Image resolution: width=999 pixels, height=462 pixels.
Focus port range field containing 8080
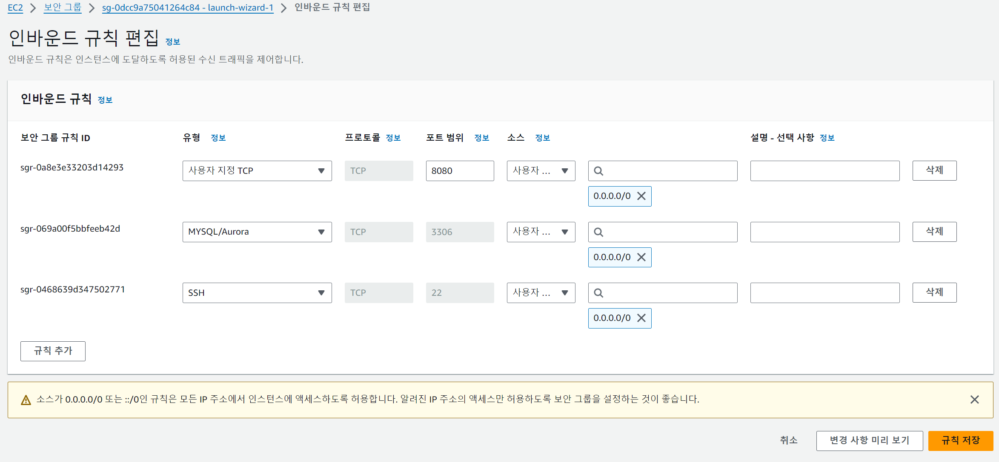pyautogui.click(x=460, y=171)
